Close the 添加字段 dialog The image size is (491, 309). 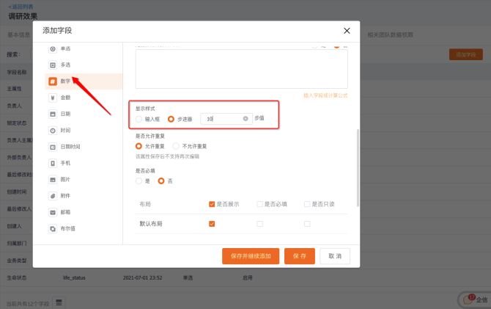tap(347, 30)
